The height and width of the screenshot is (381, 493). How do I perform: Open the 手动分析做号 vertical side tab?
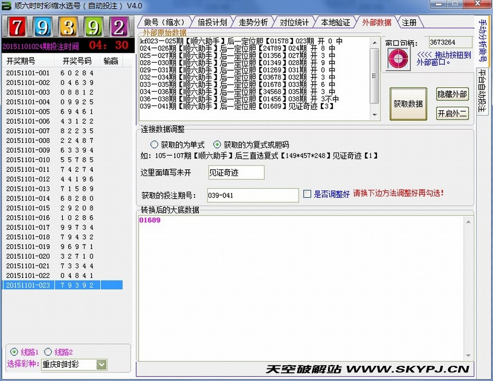coord(482,40)
